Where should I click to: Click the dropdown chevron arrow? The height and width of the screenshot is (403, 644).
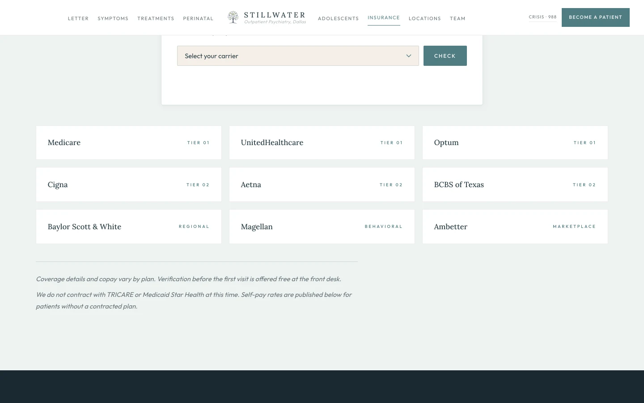408,56
